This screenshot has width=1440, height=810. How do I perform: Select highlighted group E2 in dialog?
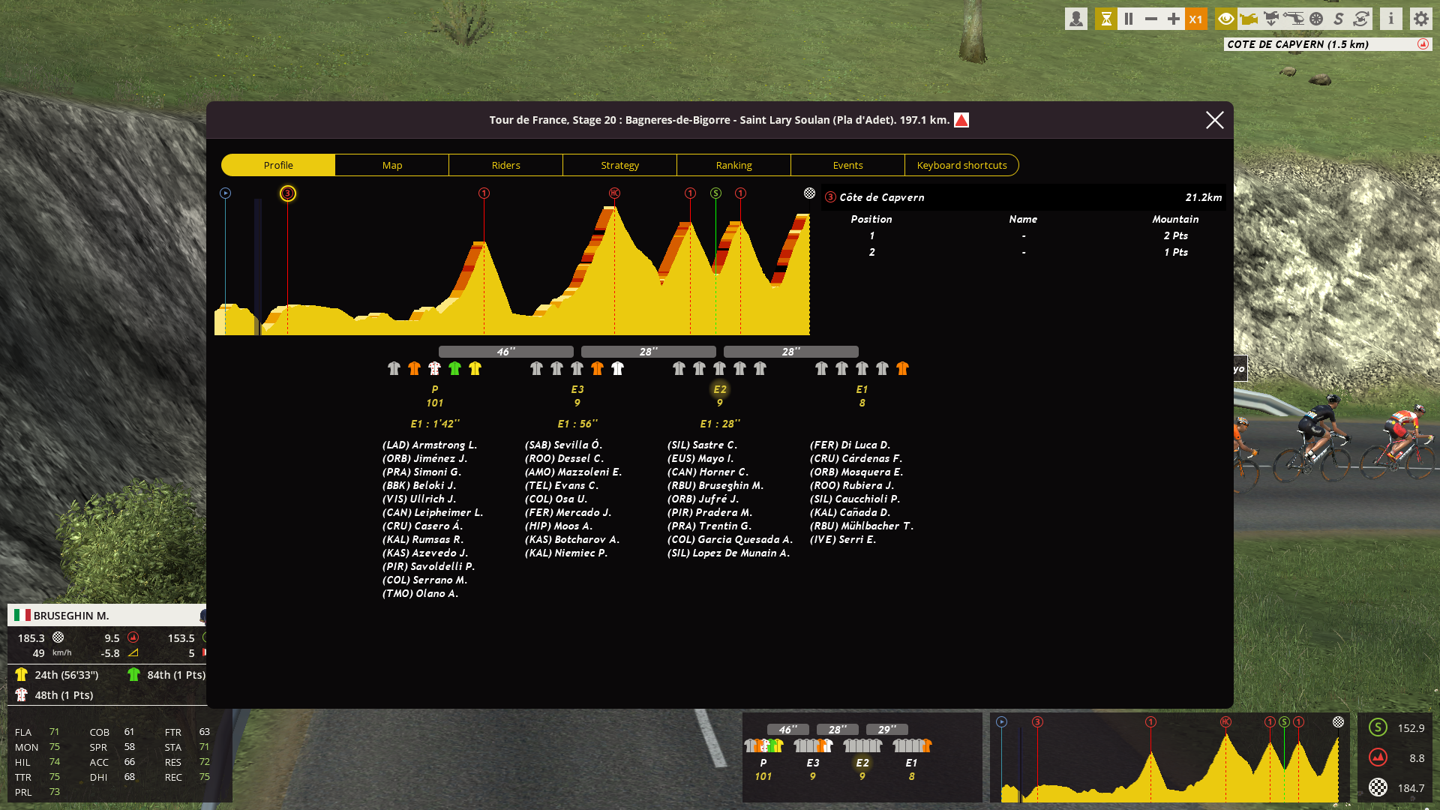click(720, 390)
